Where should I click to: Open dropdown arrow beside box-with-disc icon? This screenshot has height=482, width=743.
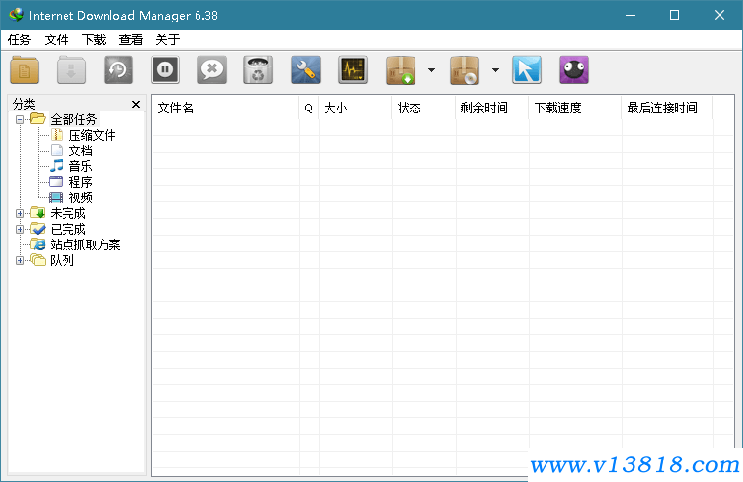click(x=495, y=70)
